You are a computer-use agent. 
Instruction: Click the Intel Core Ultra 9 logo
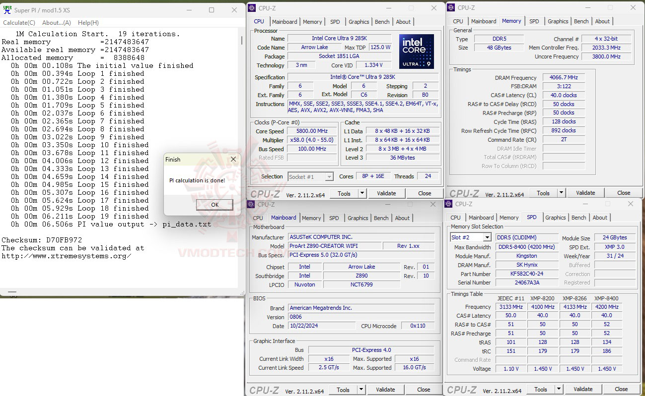[x=416, y=52]
